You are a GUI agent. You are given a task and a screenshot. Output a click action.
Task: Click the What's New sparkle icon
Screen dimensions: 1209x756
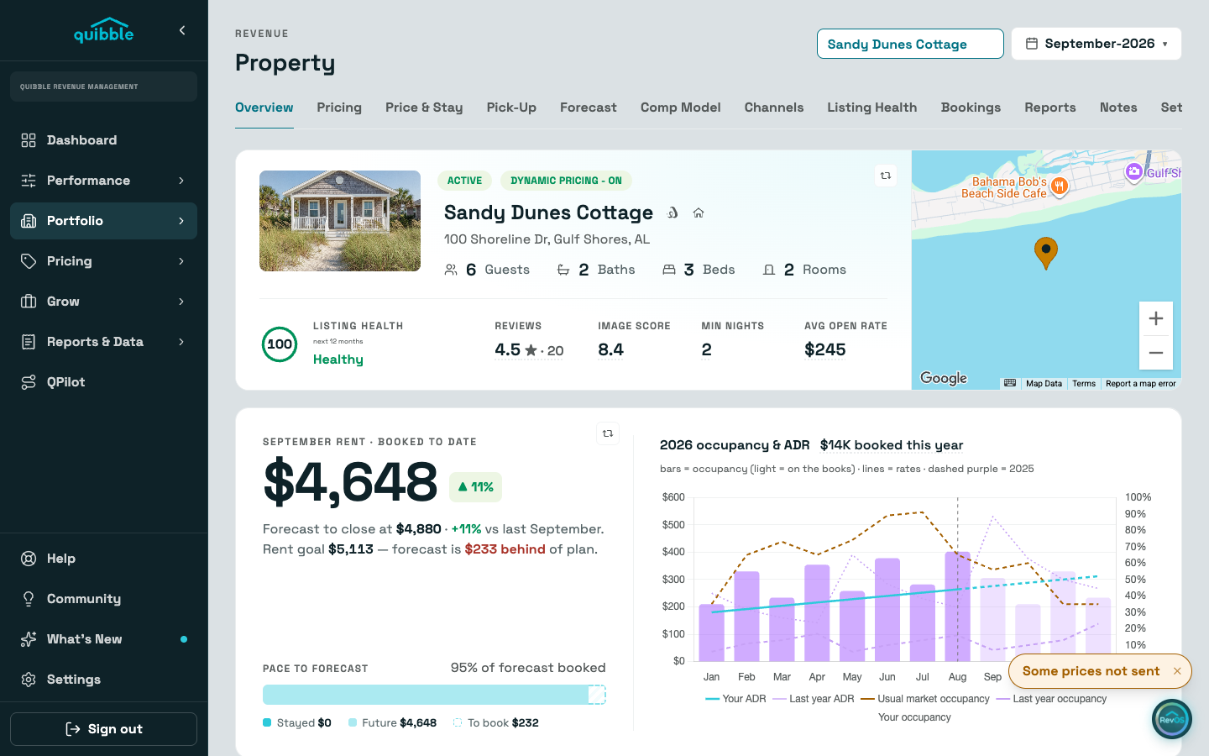coord(29,639)
